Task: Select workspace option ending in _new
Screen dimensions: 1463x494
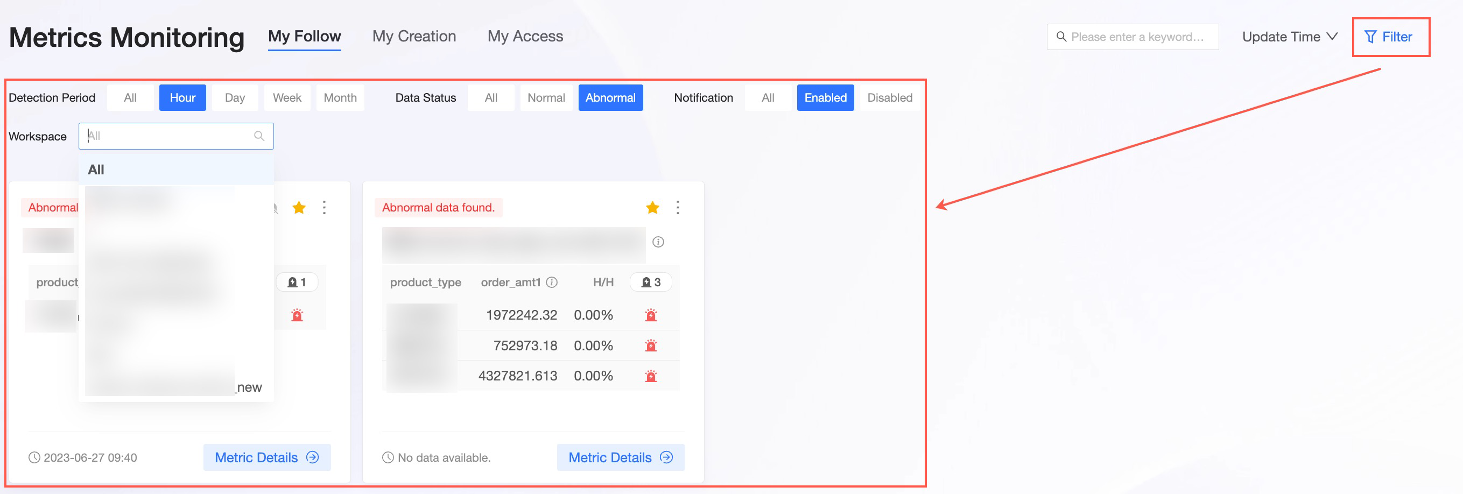Action: [x=176, y=387]
